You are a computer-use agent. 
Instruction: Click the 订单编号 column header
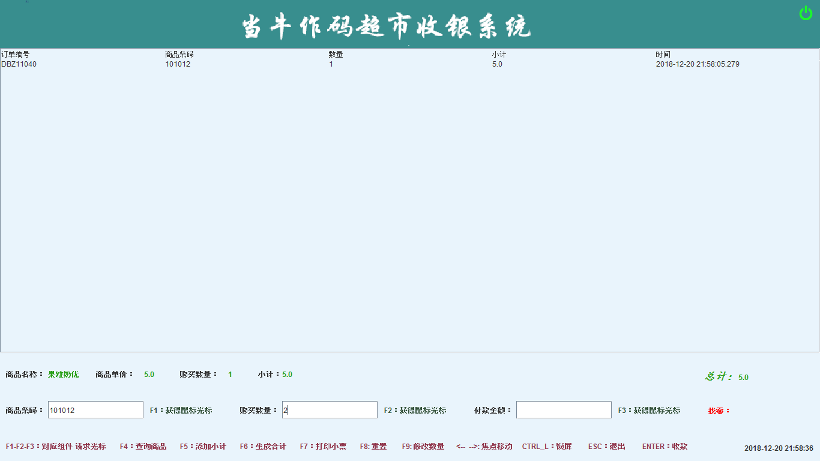[15, 55]
